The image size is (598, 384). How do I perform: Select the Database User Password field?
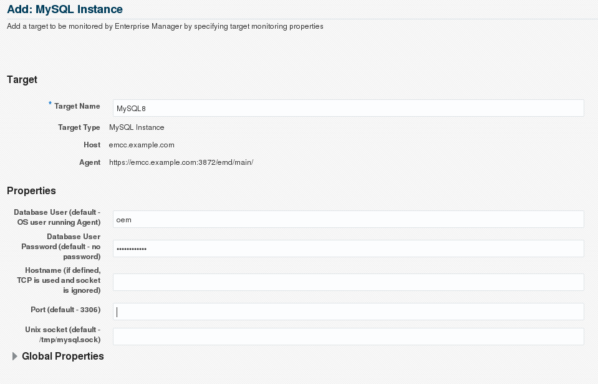(x=348, y=249)
